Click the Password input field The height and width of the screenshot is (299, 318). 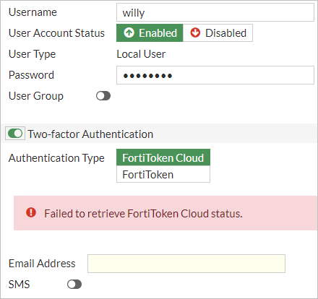pos(215,75)
